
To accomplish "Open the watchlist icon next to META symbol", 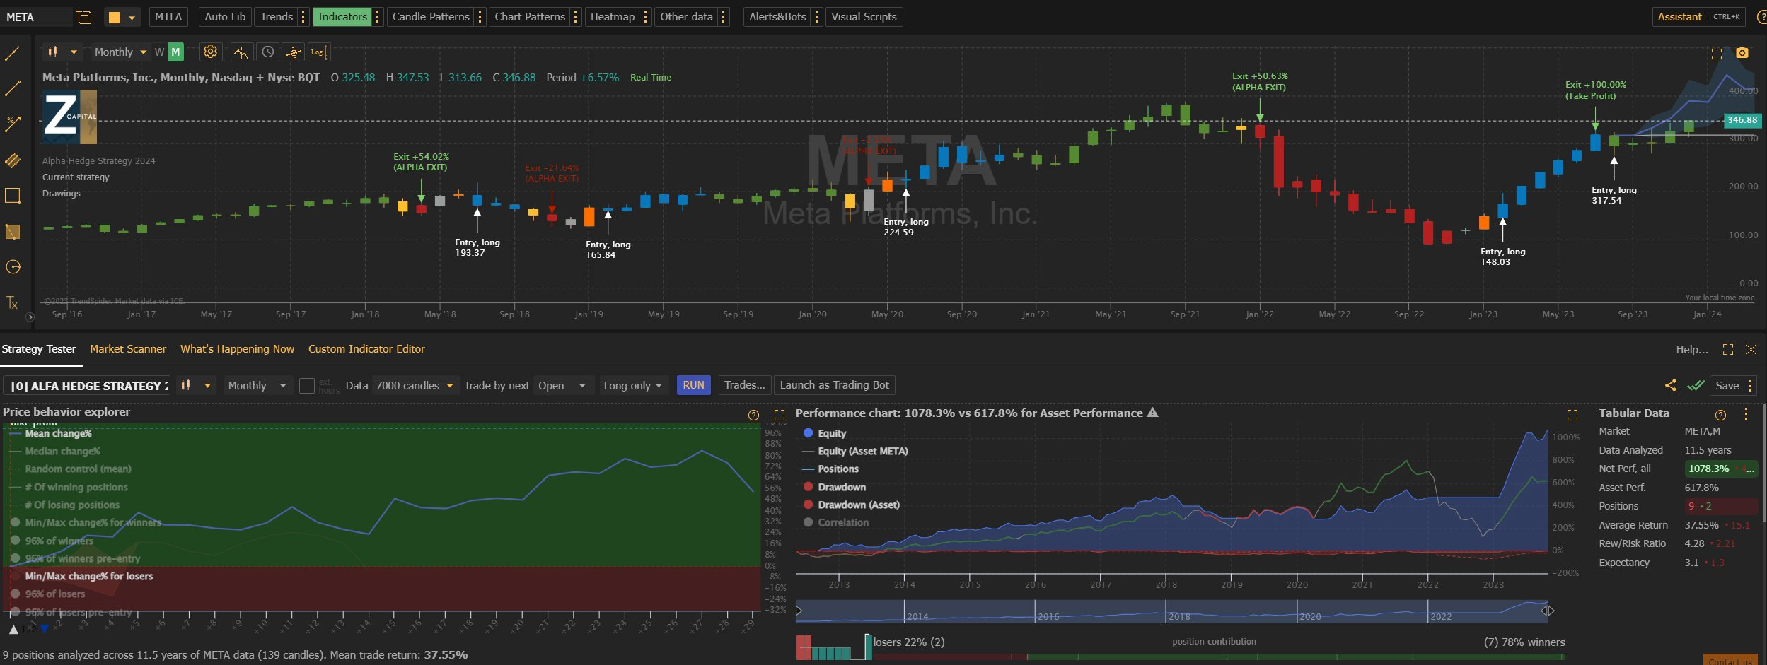I will click(84, 17).
